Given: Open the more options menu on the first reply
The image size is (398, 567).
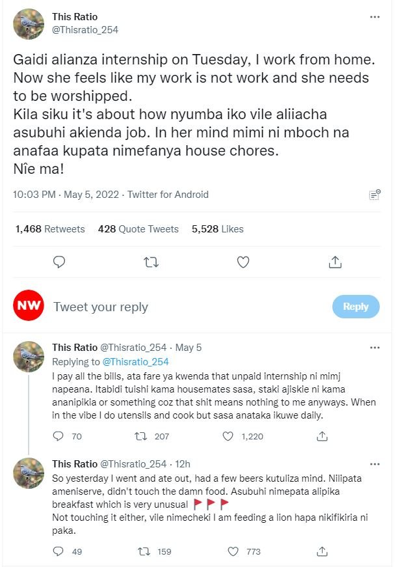Looking at the screenshot, I should [376, 347].
